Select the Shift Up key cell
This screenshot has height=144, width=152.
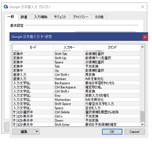pyautogui.click(x=69, y=58)
